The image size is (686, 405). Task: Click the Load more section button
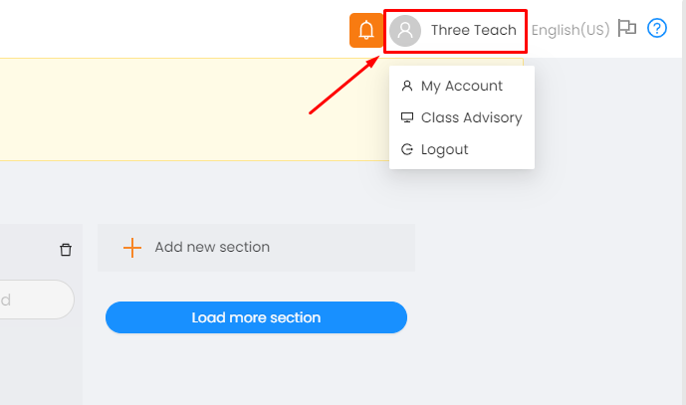pos(256,317)
